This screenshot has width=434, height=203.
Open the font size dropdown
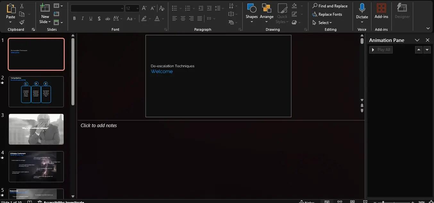[138, 9]
